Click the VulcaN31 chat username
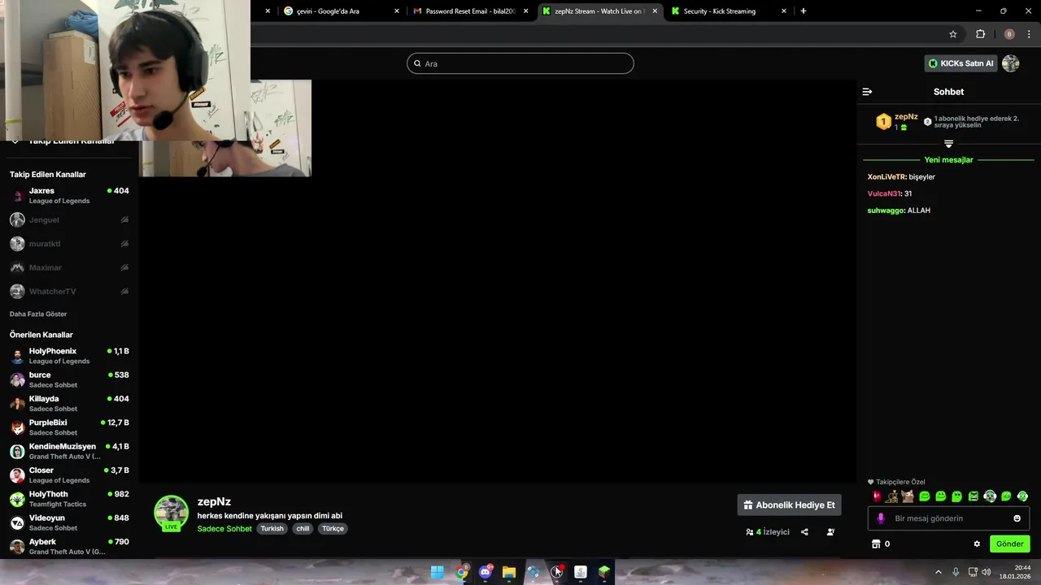 point(884,194)
